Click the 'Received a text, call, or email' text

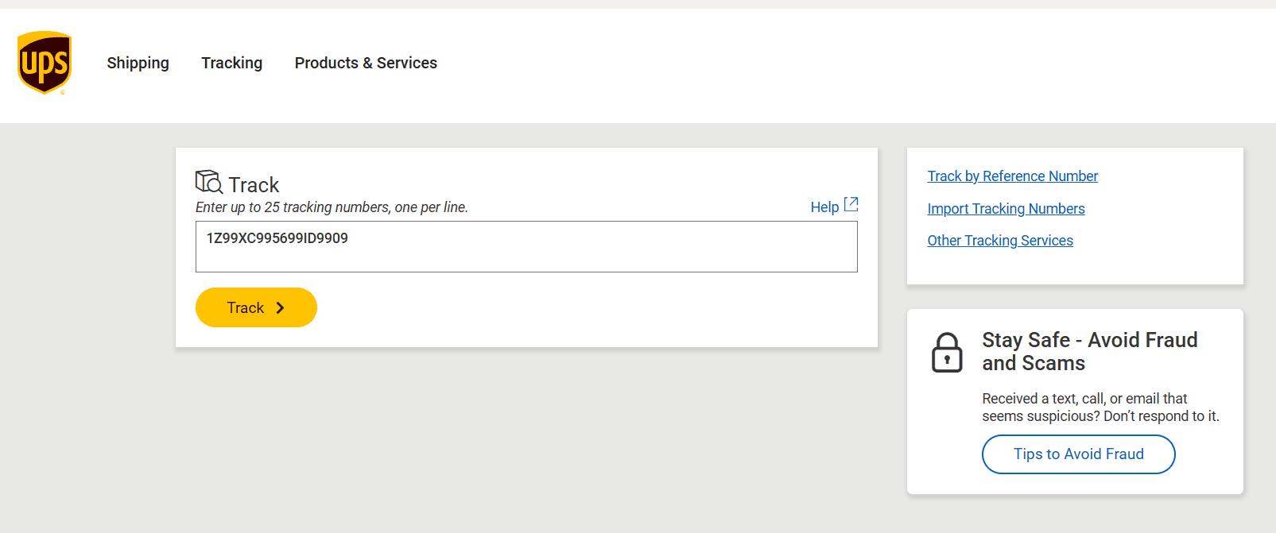coord(1100,407)
